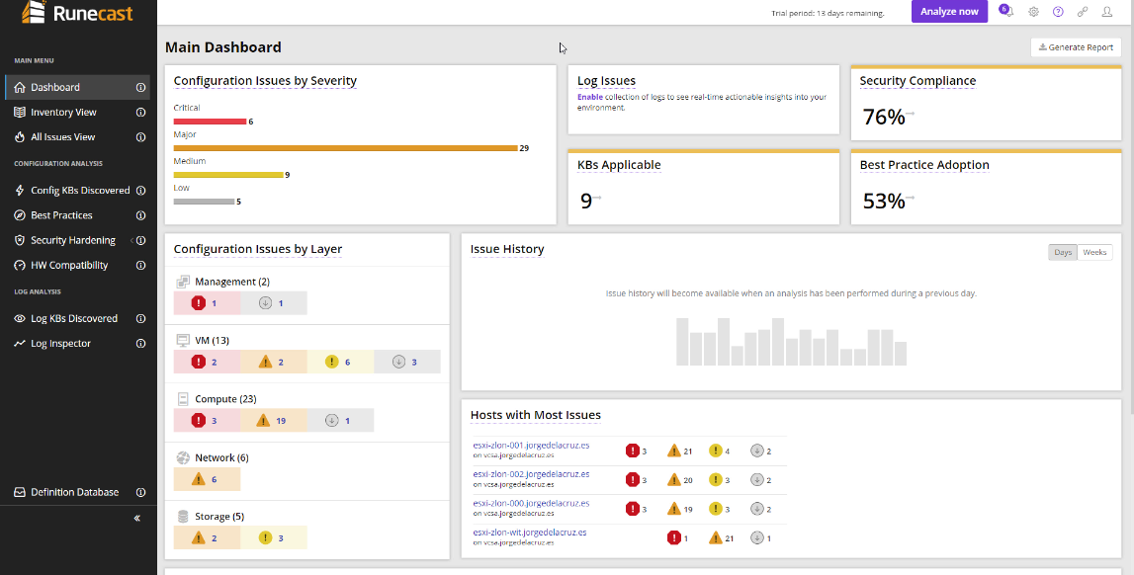Click the Runecast logo
This screenshot has height=575, width=1134.
(x=77, y=13)
